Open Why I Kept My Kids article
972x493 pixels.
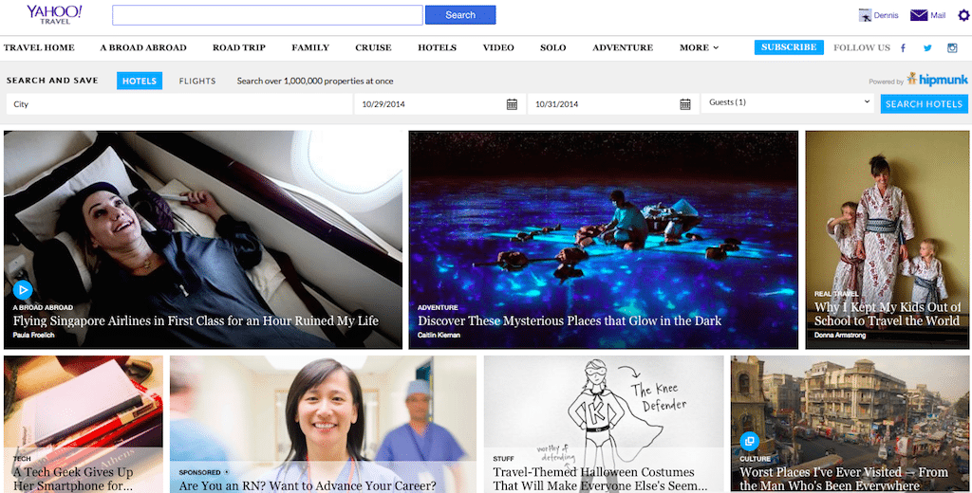pyautogui.click(x=888, y=314)
